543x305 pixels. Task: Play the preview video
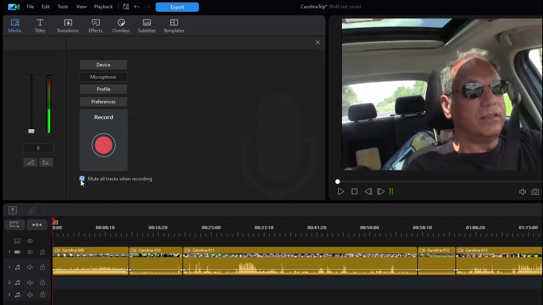pos(341,192)
